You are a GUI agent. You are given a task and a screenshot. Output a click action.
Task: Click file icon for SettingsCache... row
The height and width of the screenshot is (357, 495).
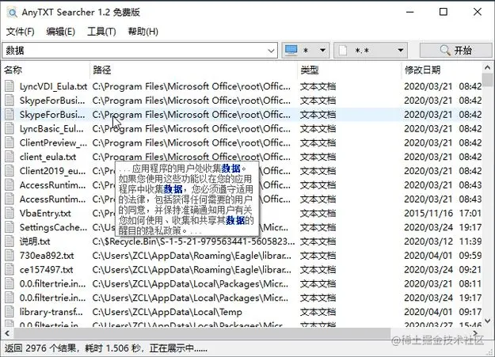10,227
